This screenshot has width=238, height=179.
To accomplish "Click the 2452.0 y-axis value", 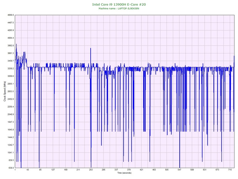I will tap(11, 99).
